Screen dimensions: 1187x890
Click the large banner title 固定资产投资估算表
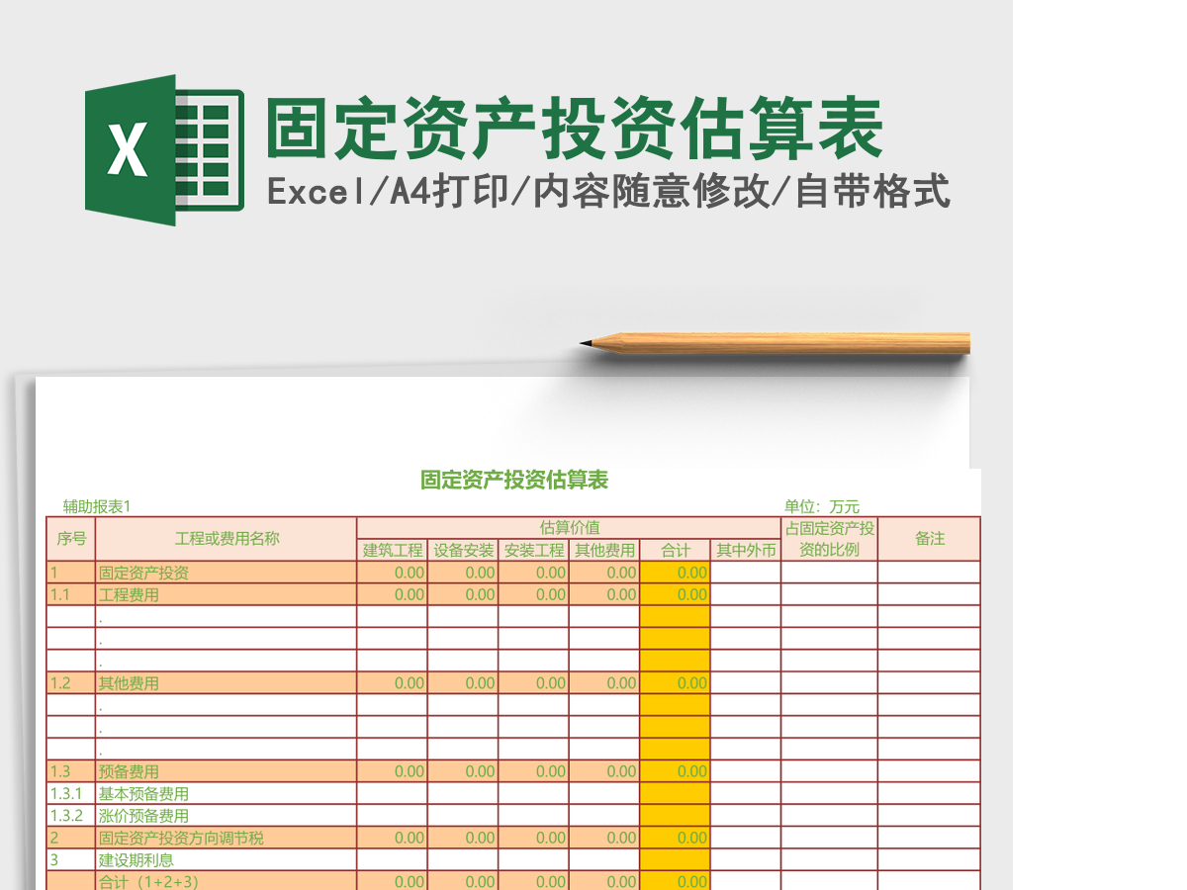pyautogui.click(x=575, y=129)
